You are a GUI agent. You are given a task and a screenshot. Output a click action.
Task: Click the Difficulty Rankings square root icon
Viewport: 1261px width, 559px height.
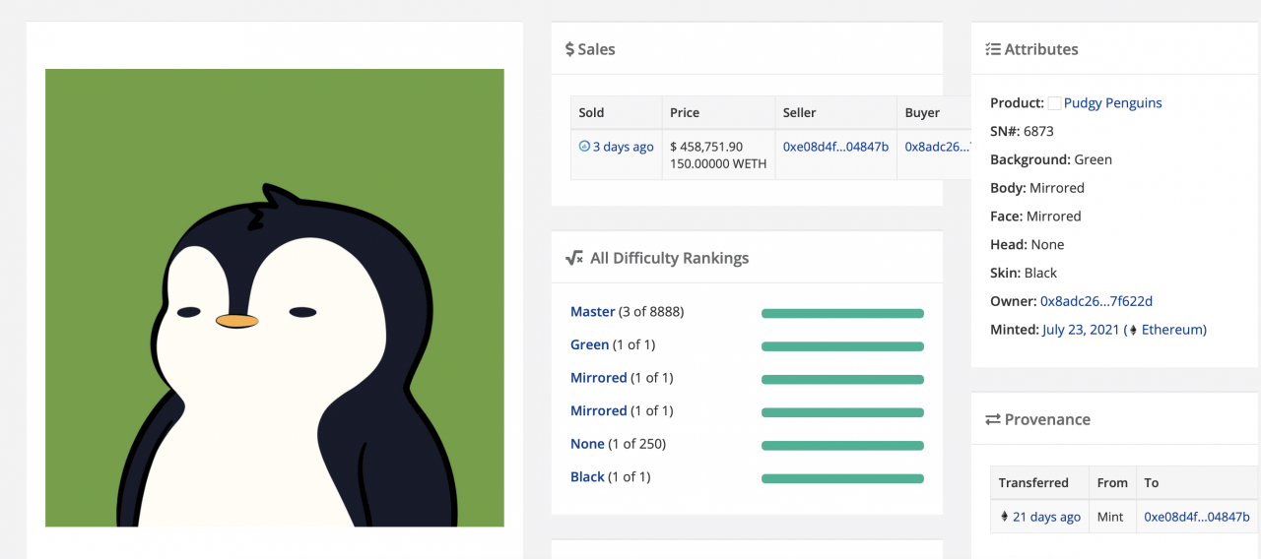[x=574, y=258]
